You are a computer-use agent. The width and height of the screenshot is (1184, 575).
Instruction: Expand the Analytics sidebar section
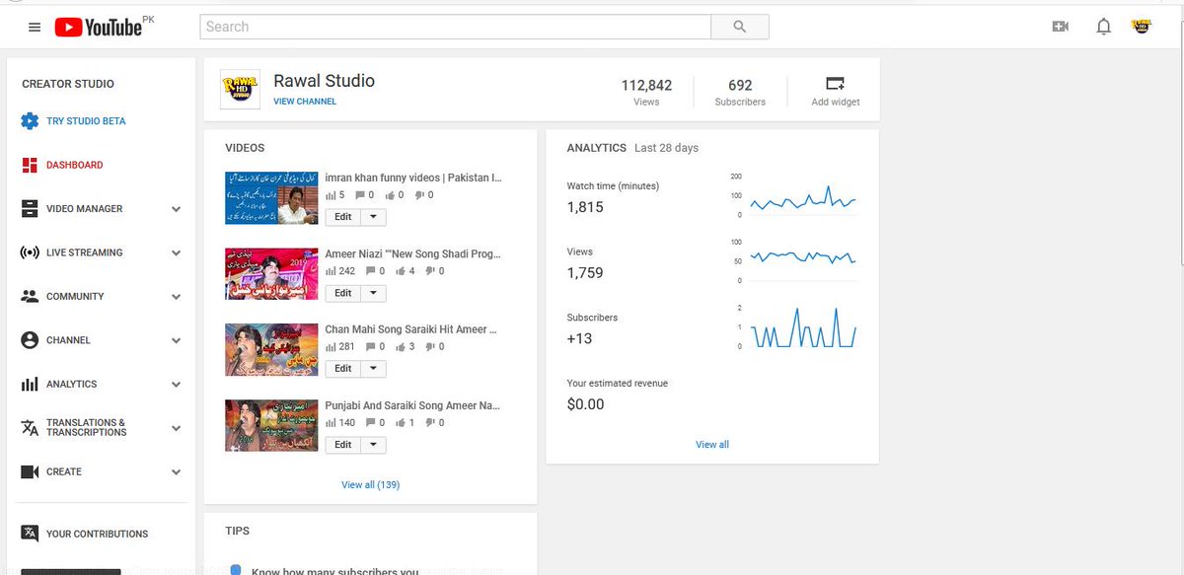(176, 384)
